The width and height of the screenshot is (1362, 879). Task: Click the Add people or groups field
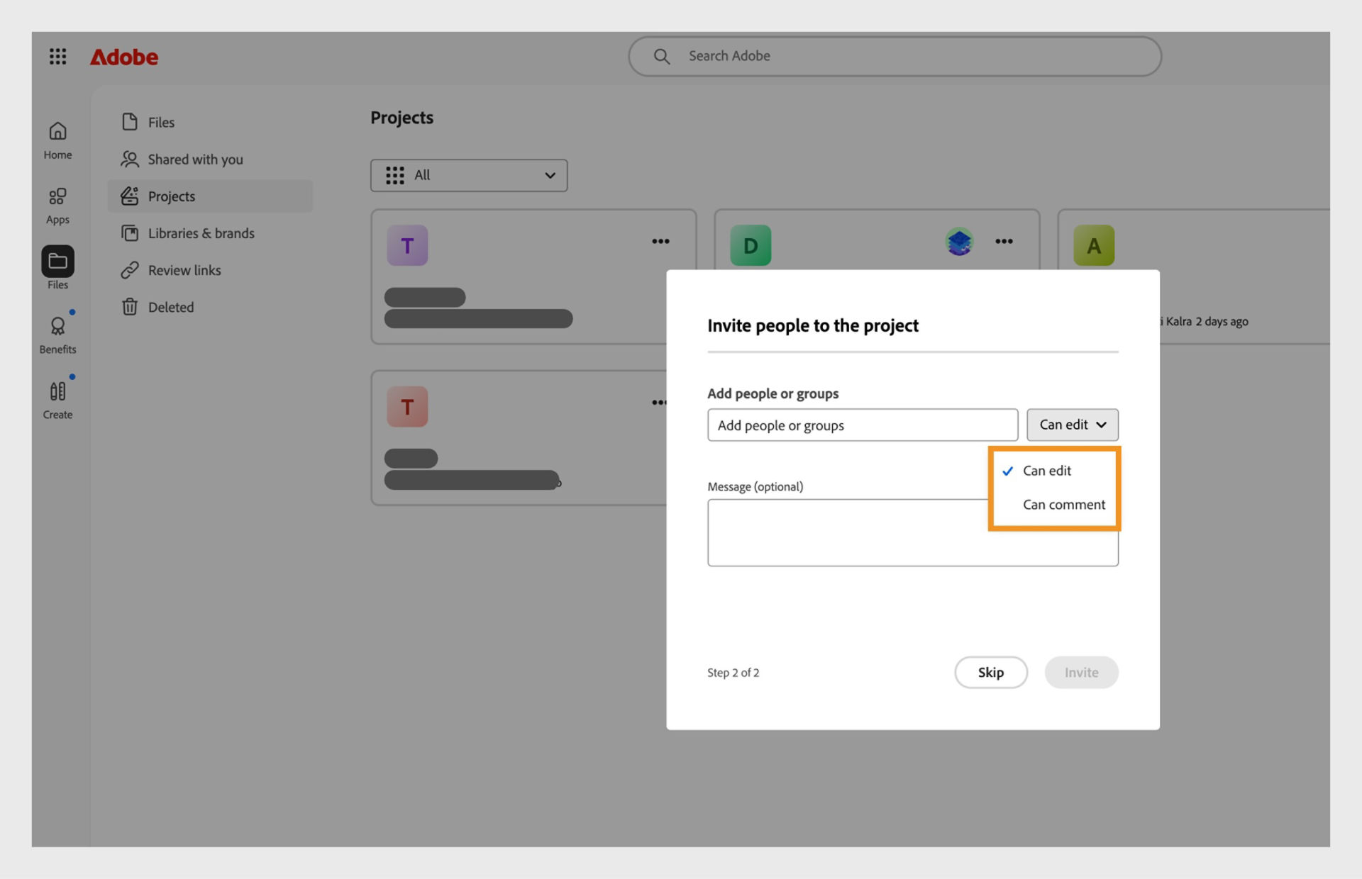tap(862, 425)
